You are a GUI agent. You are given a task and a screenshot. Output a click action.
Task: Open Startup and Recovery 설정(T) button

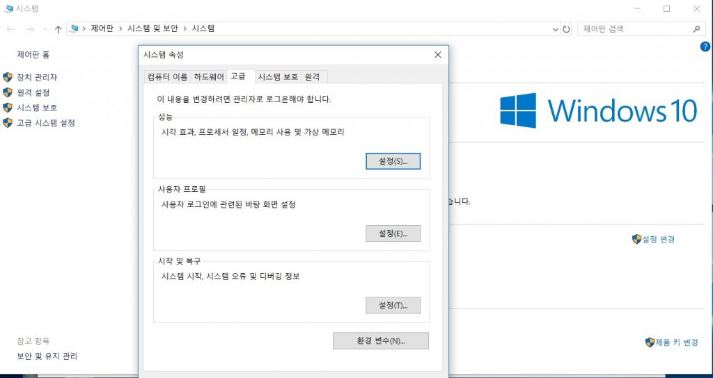(x=393, y=306)
